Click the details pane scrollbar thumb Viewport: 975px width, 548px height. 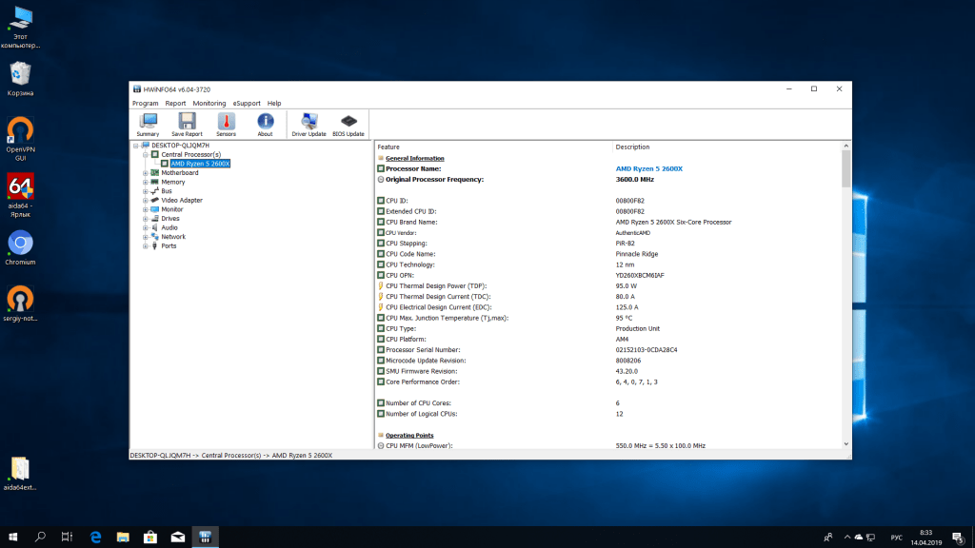(x=846, y=168)
